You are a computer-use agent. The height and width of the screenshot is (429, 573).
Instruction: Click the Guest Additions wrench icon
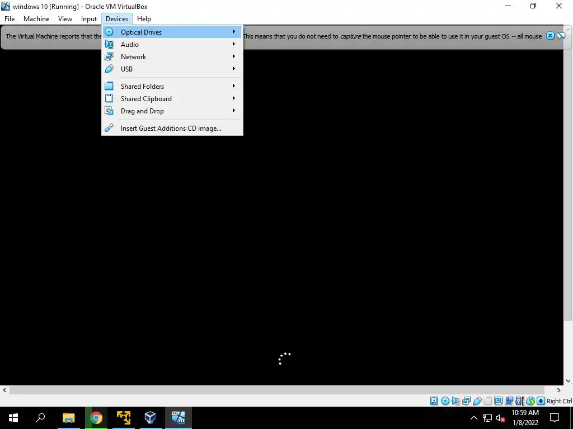click(x=109, y=128)
